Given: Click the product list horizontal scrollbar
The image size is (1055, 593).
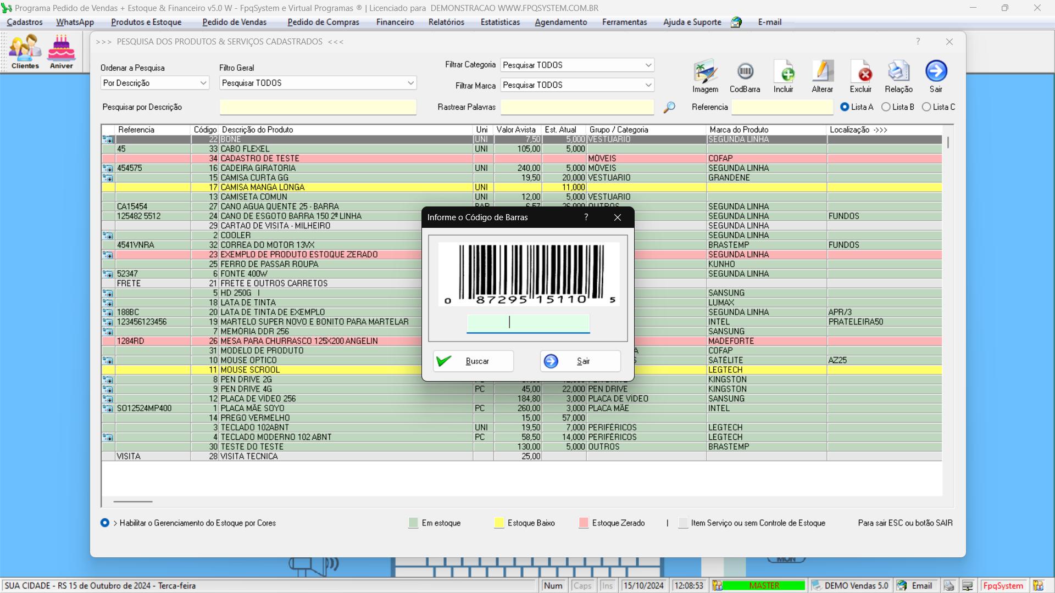Looking at the screenshot, I should [x=133, y=501].
